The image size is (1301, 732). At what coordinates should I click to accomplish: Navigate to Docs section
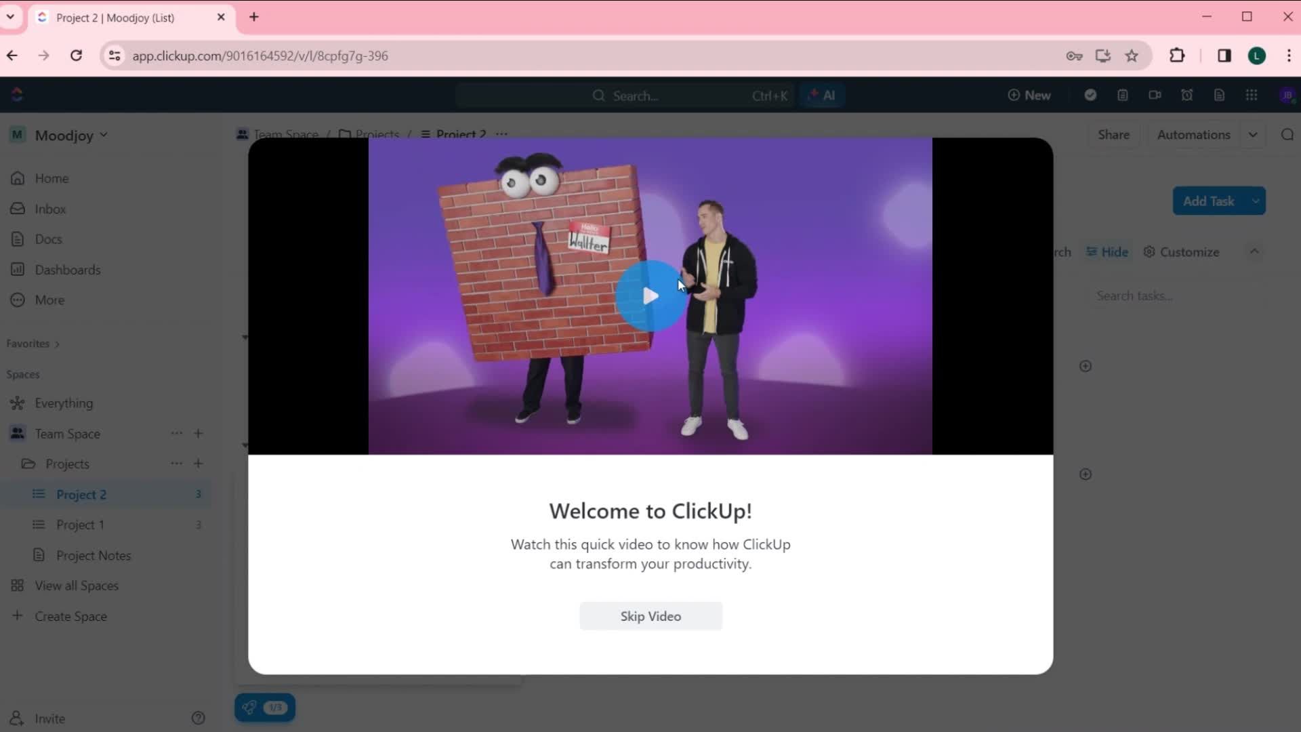tap(47, 239)
